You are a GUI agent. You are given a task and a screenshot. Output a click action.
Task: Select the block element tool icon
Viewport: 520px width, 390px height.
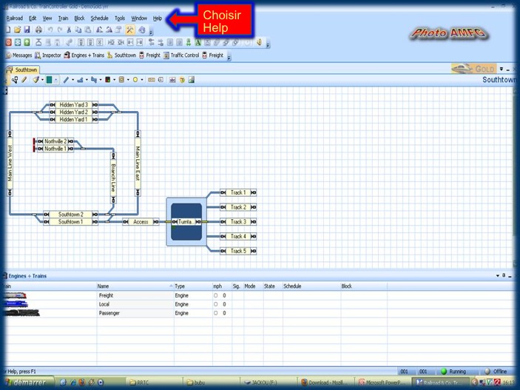(x=121, y=80)
